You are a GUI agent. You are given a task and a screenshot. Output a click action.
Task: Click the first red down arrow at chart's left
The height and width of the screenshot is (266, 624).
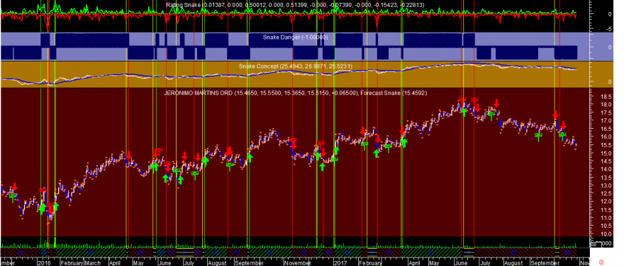[x=15, y=187]
